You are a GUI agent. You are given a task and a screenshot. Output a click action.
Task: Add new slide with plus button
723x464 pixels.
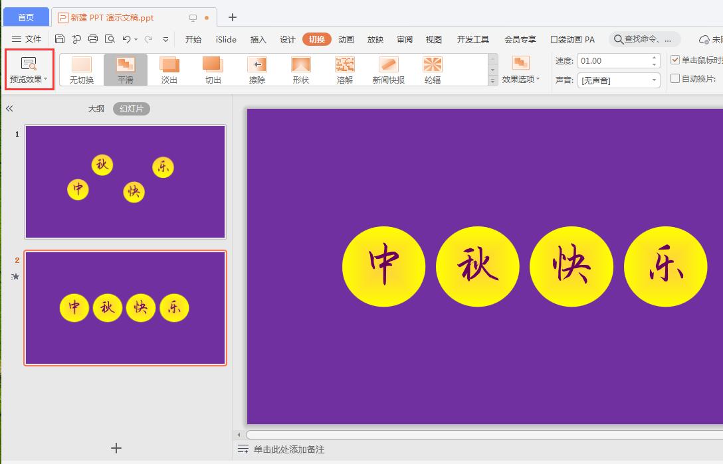[116, 448]
